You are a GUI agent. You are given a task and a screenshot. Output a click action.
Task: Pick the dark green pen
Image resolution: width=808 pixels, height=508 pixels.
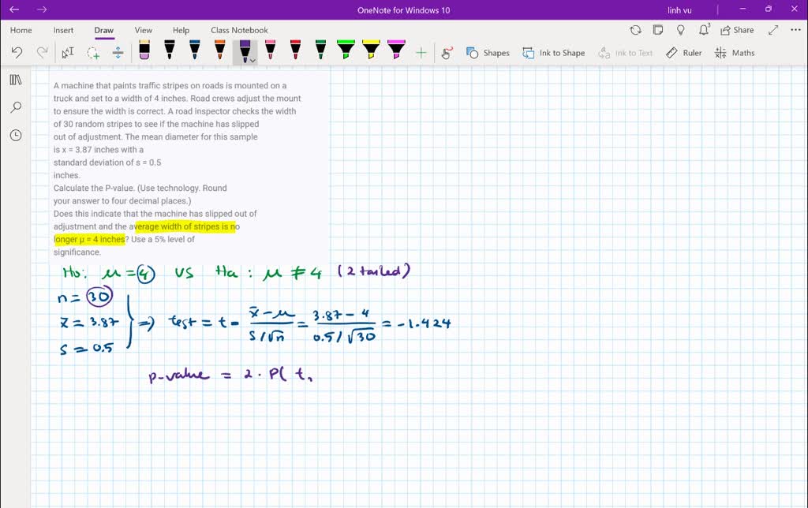[320, 50]
